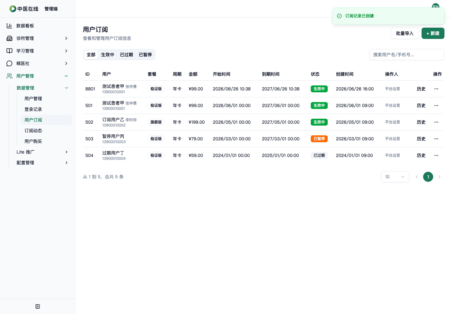View 历史 for subscription 8801
The height and width of the screenshot is (314, 452).
pyautogui.click(x=421, y=89)
